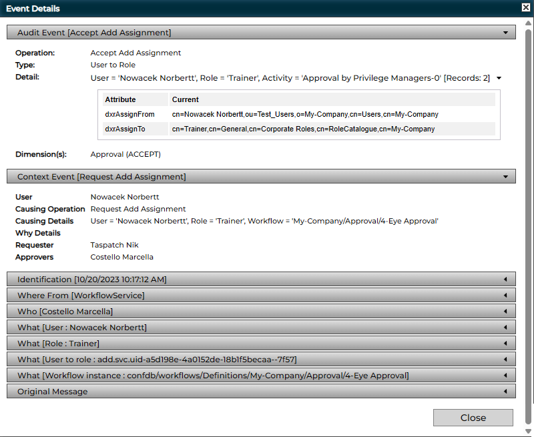The width and height of the screenshot is (534, 437).
Task: Collapse the Audit Event section arrow
Action: (x=506, y=32)
